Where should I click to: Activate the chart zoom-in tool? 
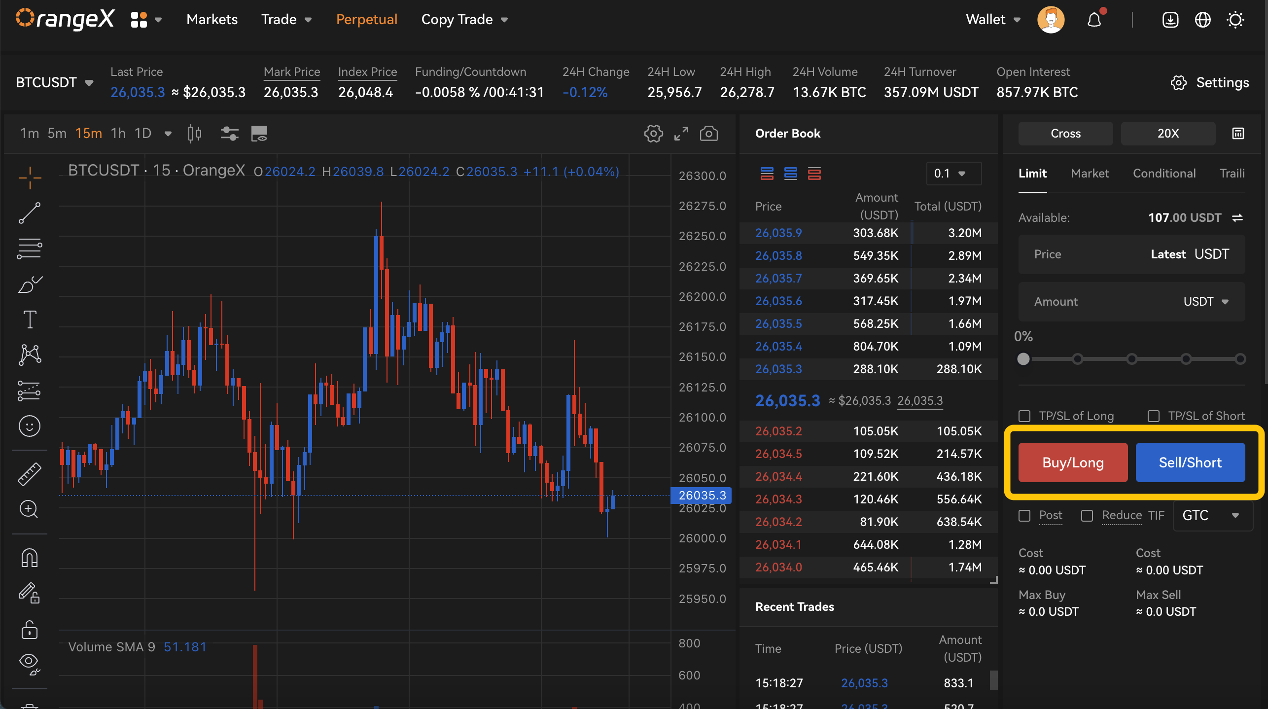30,509
